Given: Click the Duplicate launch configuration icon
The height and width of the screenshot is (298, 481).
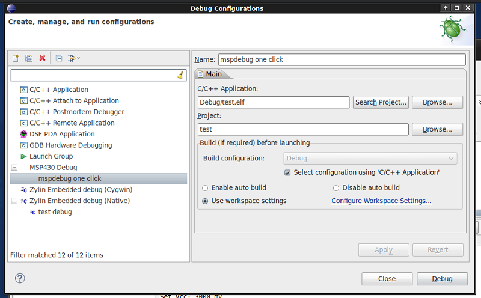Looking at the screenshot, I should pyautogui.click(x=29, y=58).
